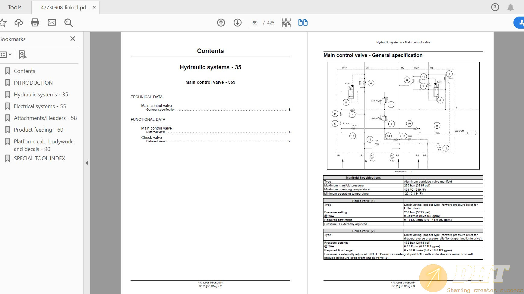This screenshot has width=524, height=294.
Task: Click the page thumbnails layout icon
Action: point(286,22)
